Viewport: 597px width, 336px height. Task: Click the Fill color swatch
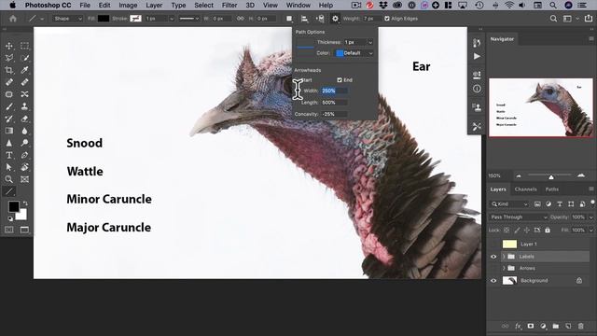point(104,19)
